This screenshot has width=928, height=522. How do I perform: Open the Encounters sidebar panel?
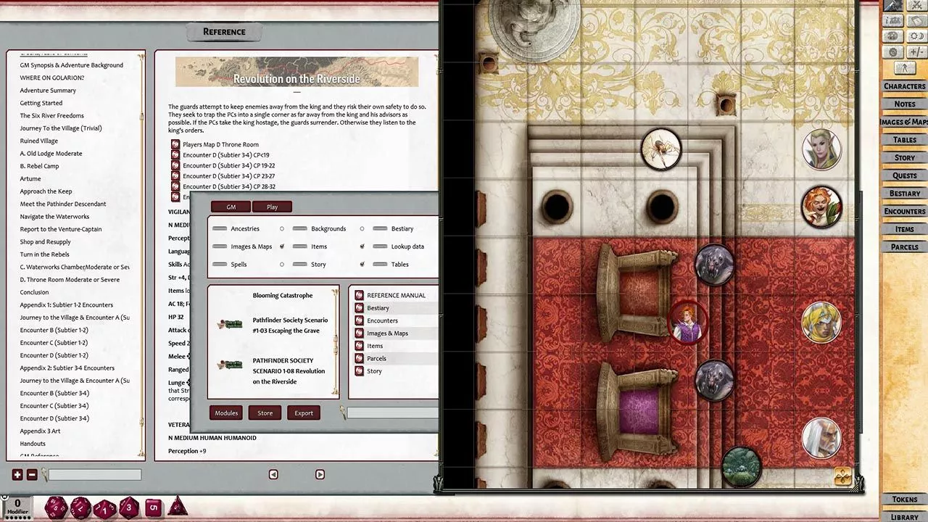904,212
